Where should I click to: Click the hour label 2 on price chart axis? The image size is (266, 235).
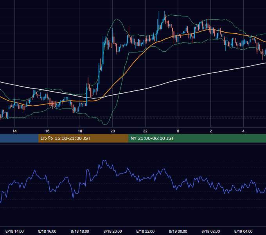click(x=211, y=131)
